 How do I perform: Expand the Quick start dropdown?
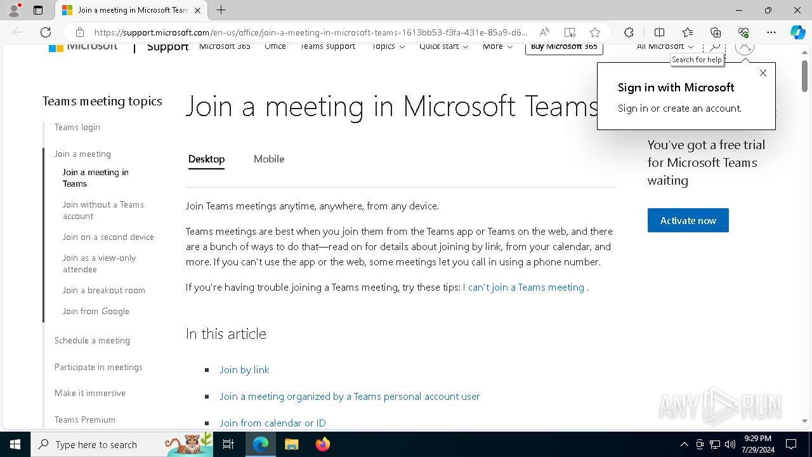[x=444, y=46]
